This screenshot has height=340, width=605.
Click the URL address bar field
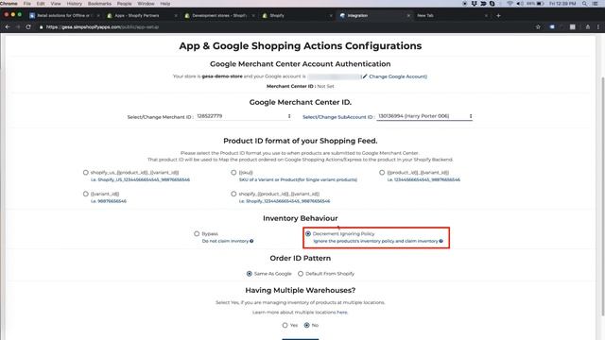(x=285, y=27)
